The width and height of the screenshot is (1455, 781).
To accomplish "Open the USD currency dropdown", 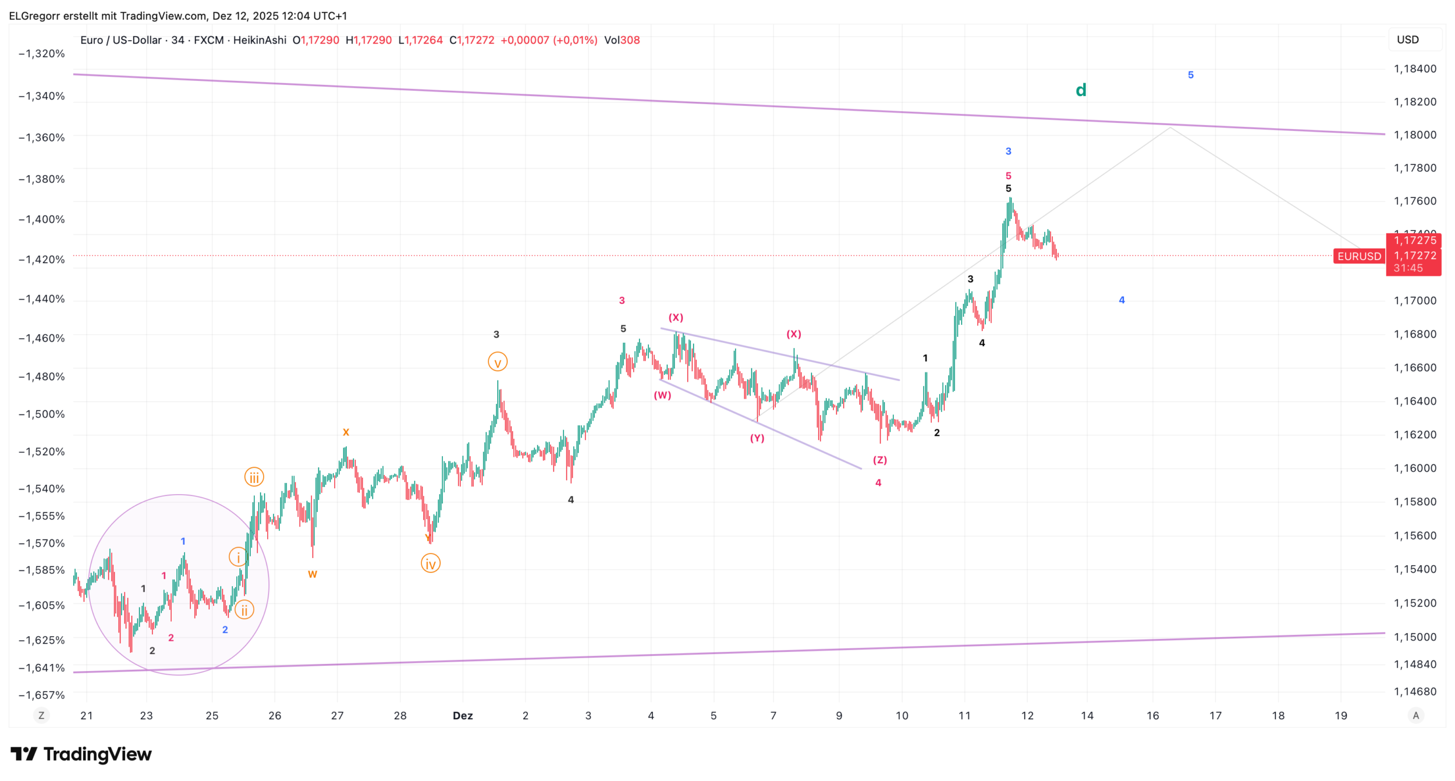I will [x=1414, y=40].
